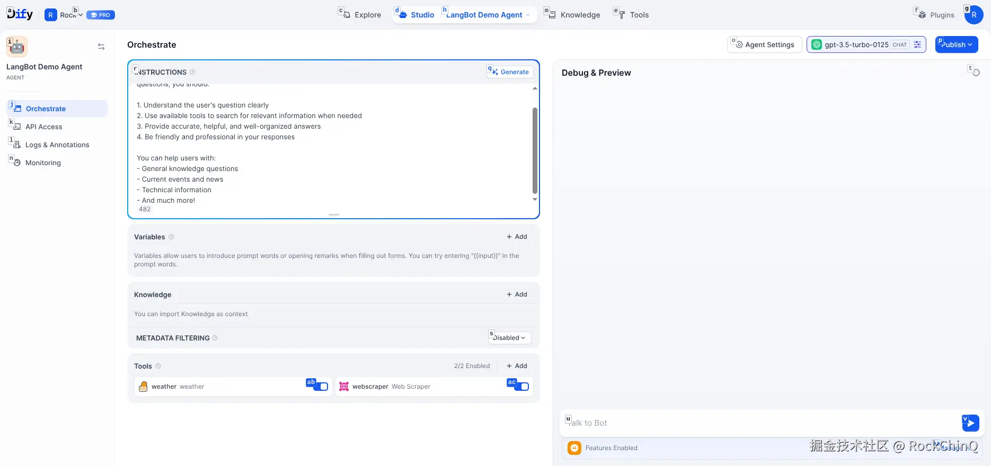Add a new tool
This screenshot has width=991, height=466.
click(517, 366)
